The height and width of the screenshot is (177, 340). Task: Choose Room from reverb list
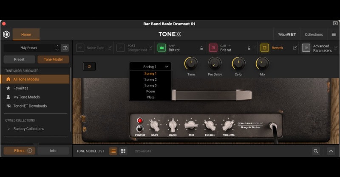[150, 91]
